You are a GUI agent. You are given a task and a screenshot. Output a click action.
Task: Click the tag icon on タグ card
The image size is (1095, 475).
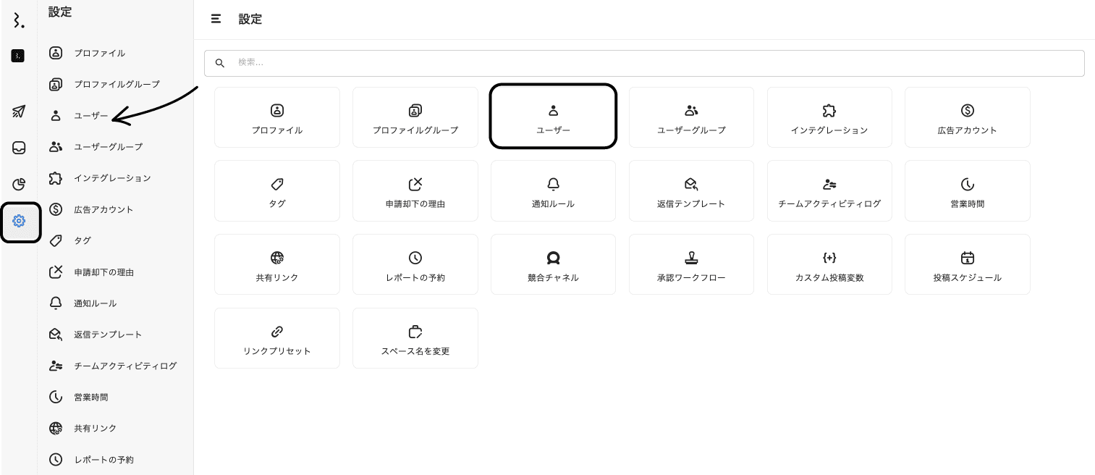point(277,184)
